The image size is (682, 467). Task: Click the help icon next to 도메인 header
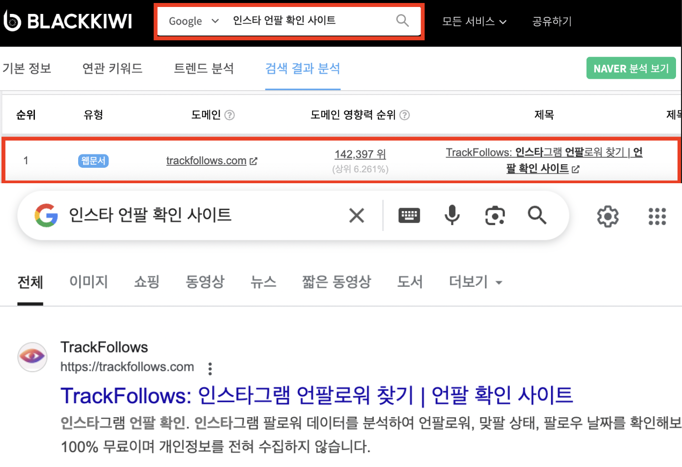coord(229,115)
